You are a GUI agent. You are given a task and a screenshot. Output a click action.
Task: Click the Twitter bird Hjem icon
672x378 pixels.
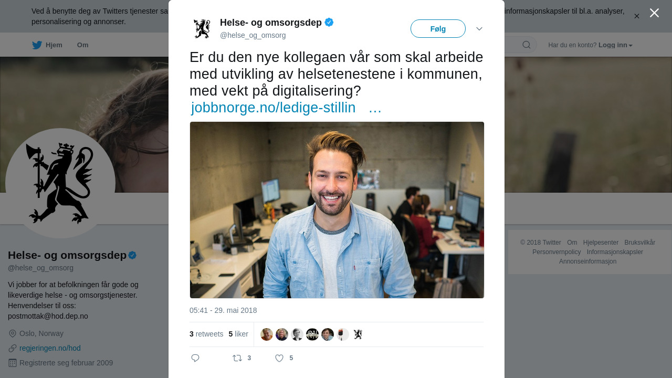pyautogui.click(x=37, y=45)
